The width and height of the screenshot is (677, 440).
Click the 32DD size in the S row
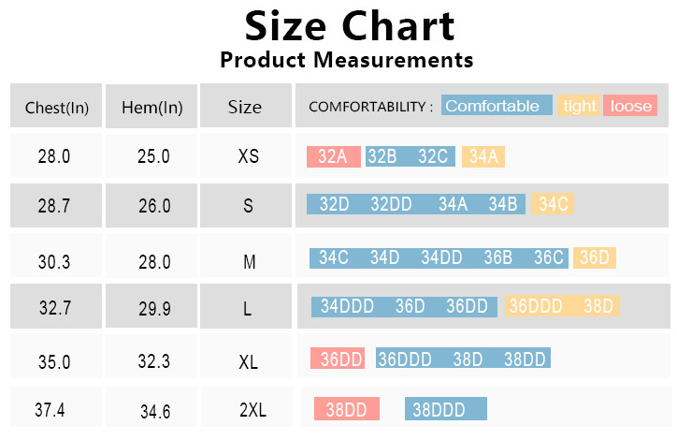391,204
